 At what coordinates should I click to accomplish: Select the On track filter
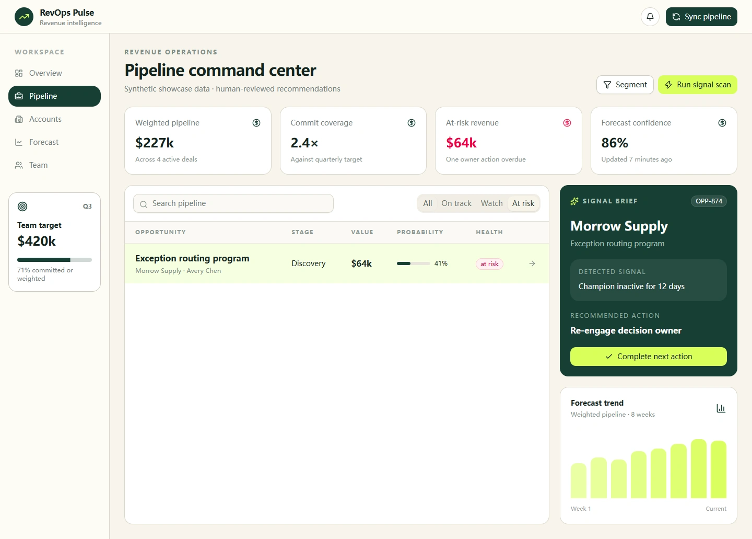click(456, 203)
